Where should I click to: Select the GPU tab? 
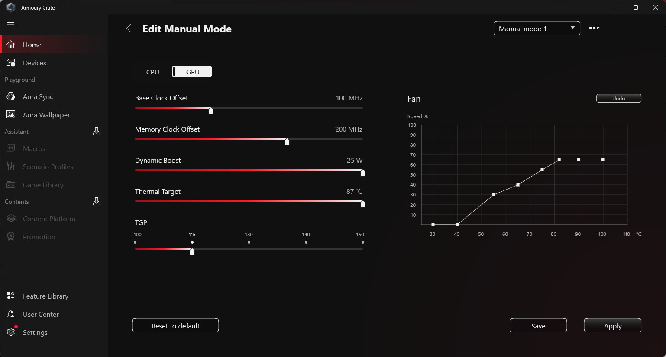[x=192, y=72]
